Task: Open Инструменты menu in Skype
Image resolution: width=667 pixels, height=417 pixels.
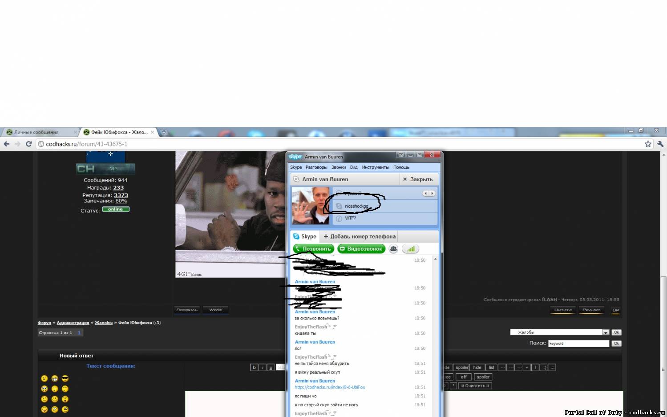Action: [376, 167]
